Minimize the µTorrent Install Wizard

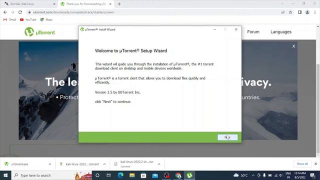tap(214, 29)
